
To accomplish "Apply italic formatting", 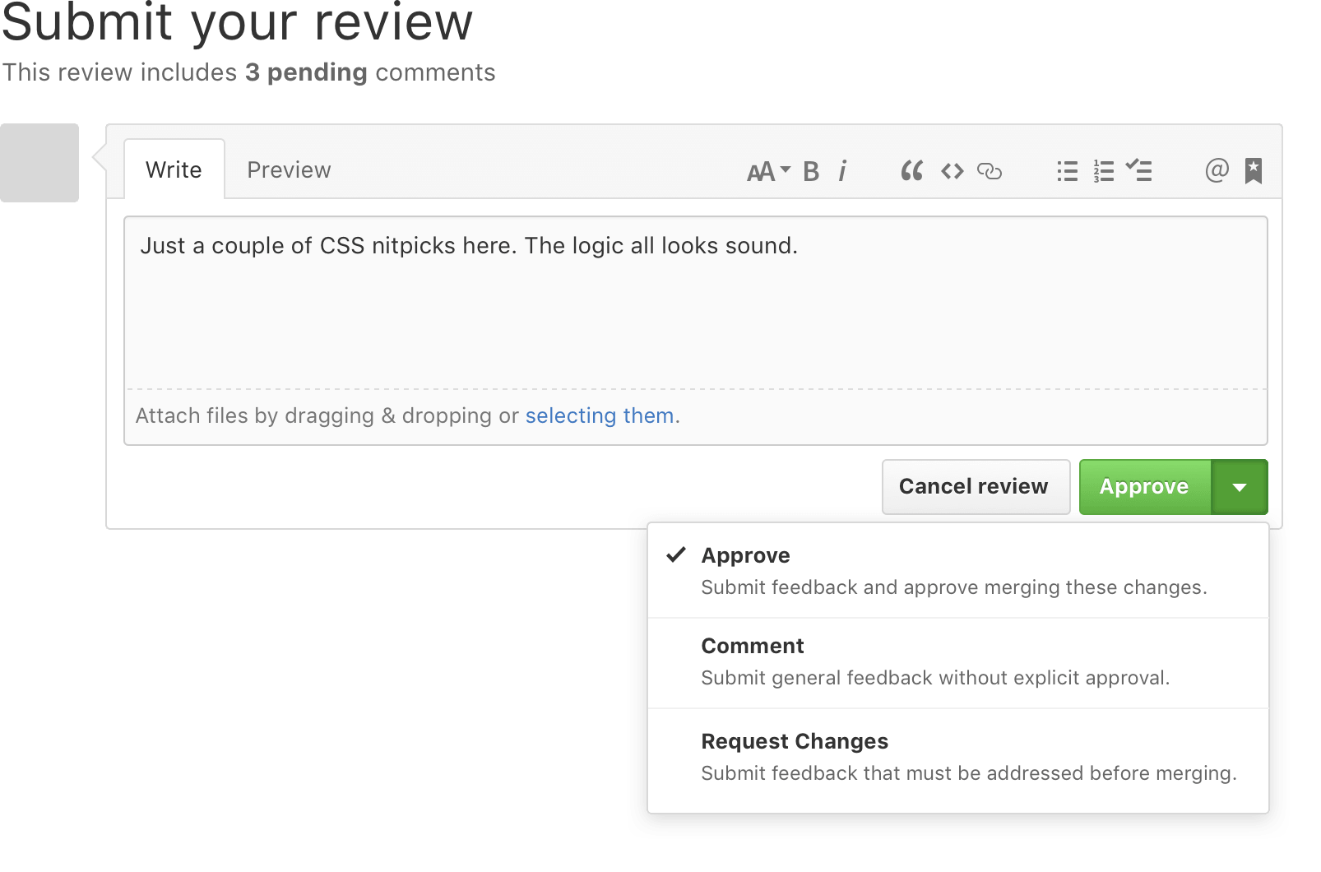I will click(x=842, y=171).
